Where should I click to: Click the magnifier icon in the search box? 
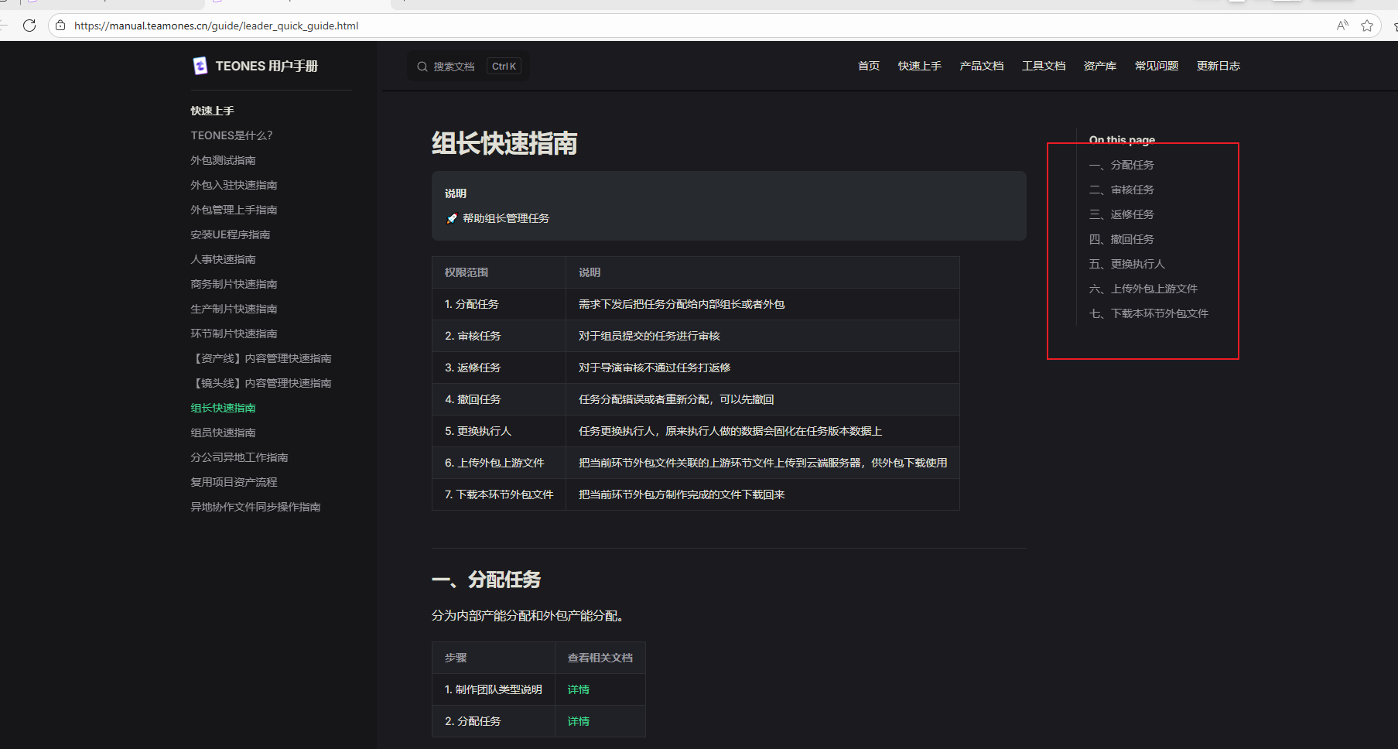[422, 67]
